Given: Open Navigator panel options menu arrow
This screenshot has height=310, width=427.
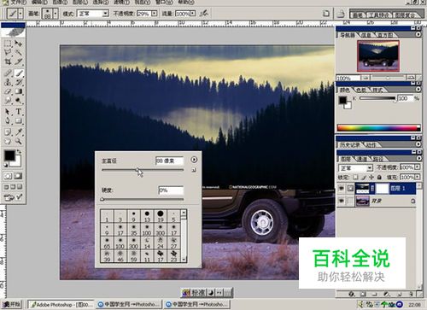Looking at the screenshot, I should (418, 34).
